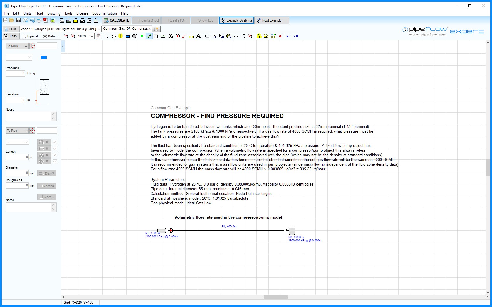Toggle the fourth checkbox in pipe component list

point(55,161)
